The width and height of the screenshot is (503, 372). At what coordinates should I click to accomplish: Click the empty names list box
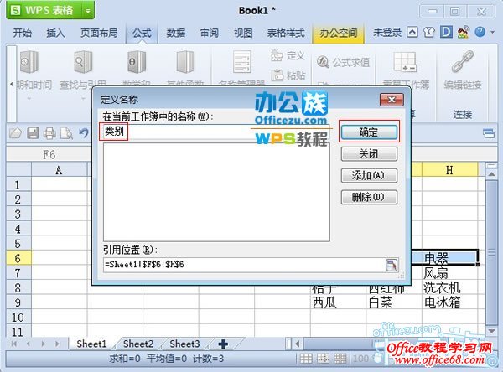(x=216, y=192)
